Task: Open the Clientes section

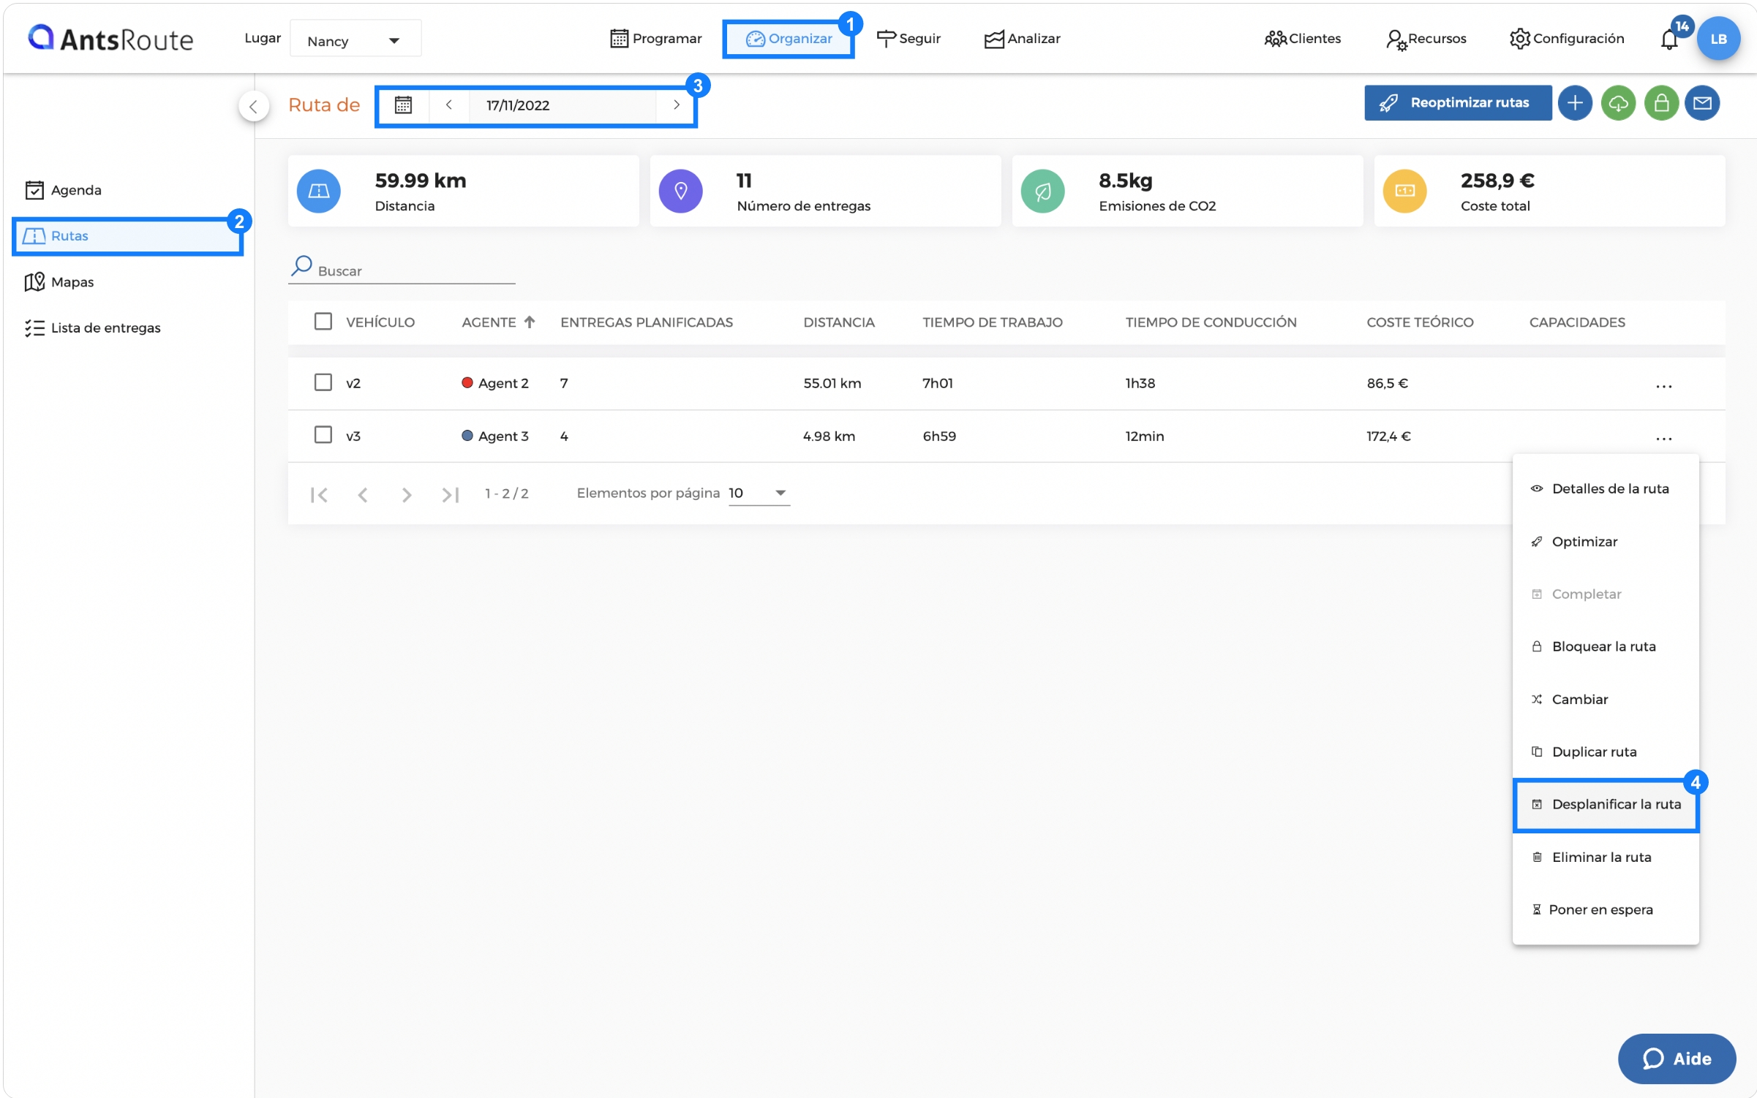Action: (1302, 39)
